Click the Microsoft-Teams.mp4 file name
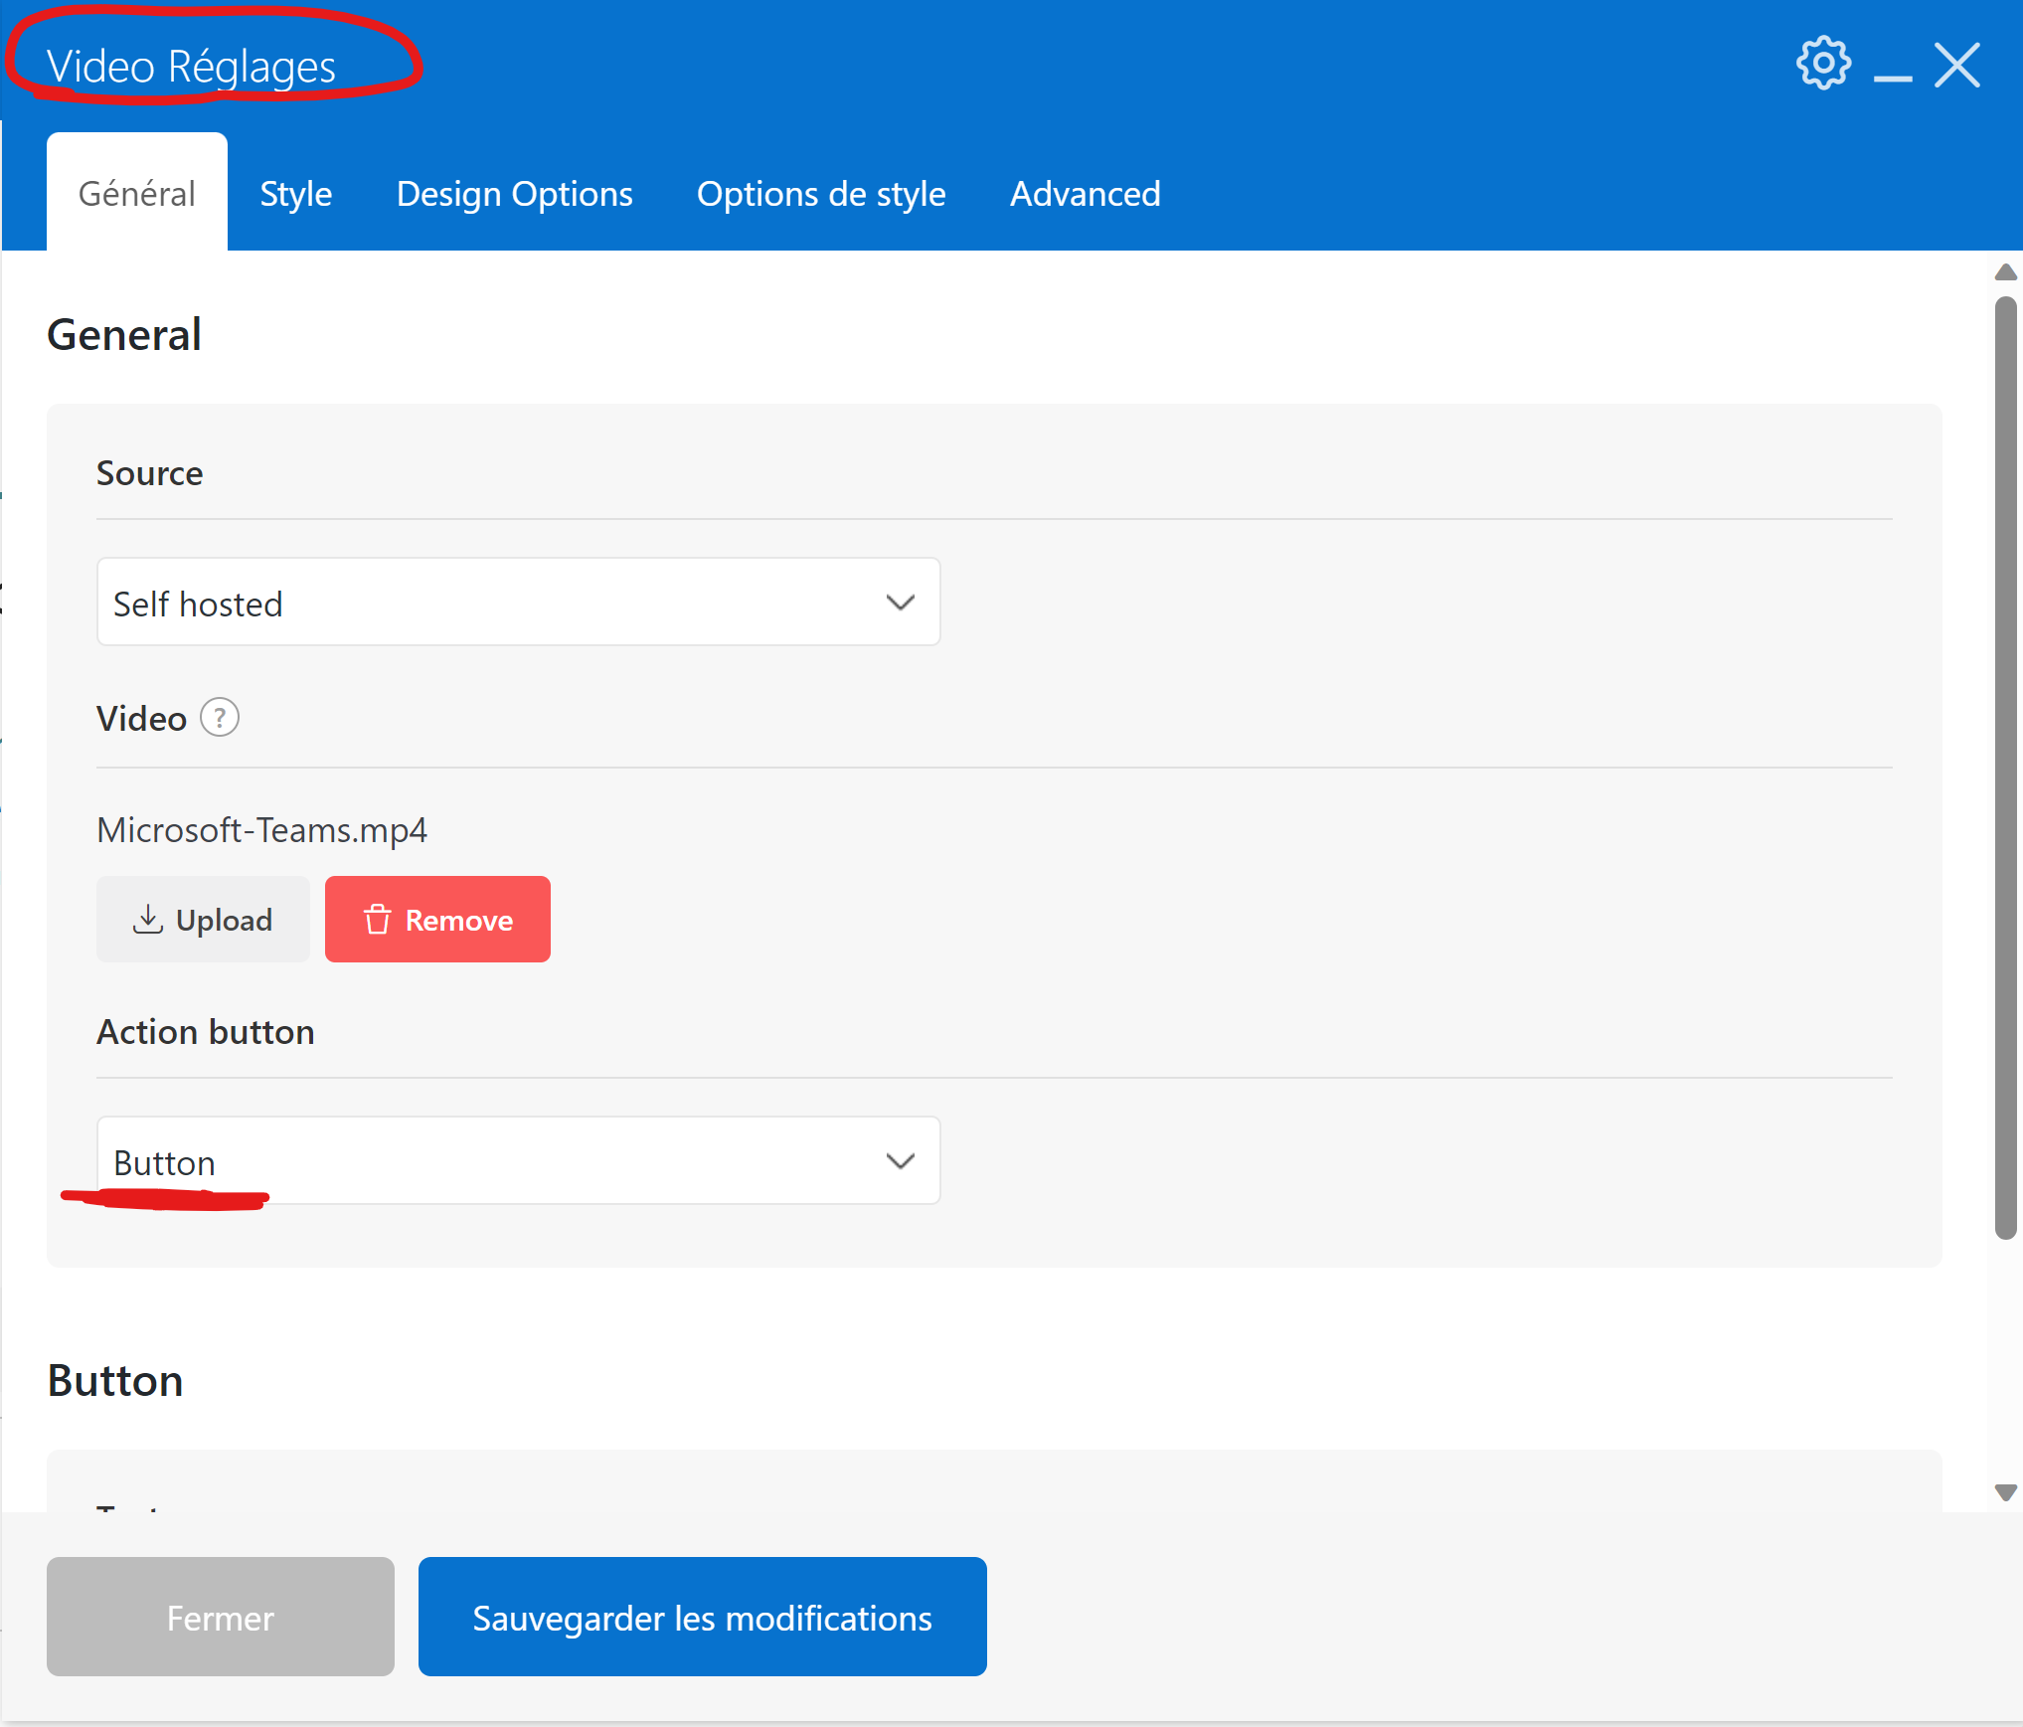This screenshot has width=2023, height=1727. [x=261, y=829]
